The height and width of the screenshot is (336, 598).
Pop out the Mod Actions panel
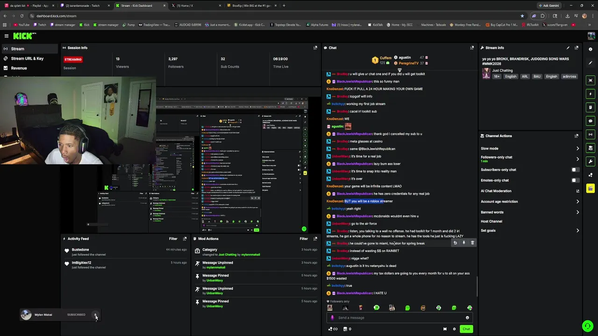pos(315,238)
